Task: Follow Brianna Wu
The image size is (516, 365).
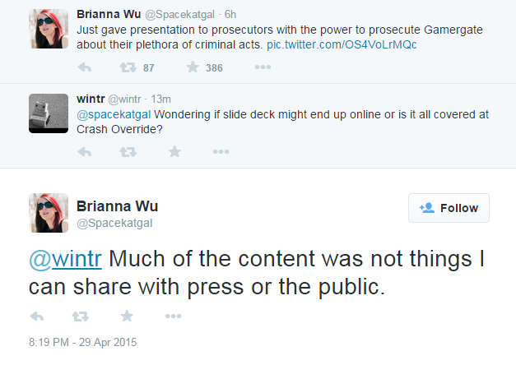Action: (449, 208)
